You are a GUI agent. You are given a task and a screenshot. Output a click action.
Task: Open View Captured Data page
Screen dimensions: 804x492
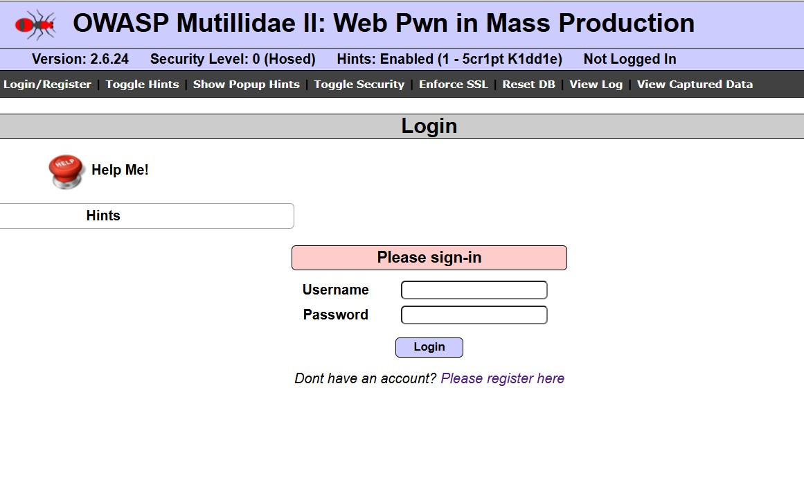695,85
